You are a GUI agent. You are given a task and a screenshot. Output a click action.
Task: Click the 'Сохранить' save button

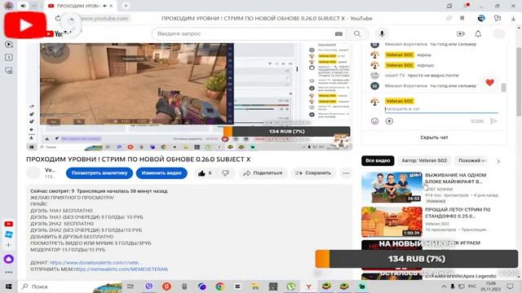(313, 173)
